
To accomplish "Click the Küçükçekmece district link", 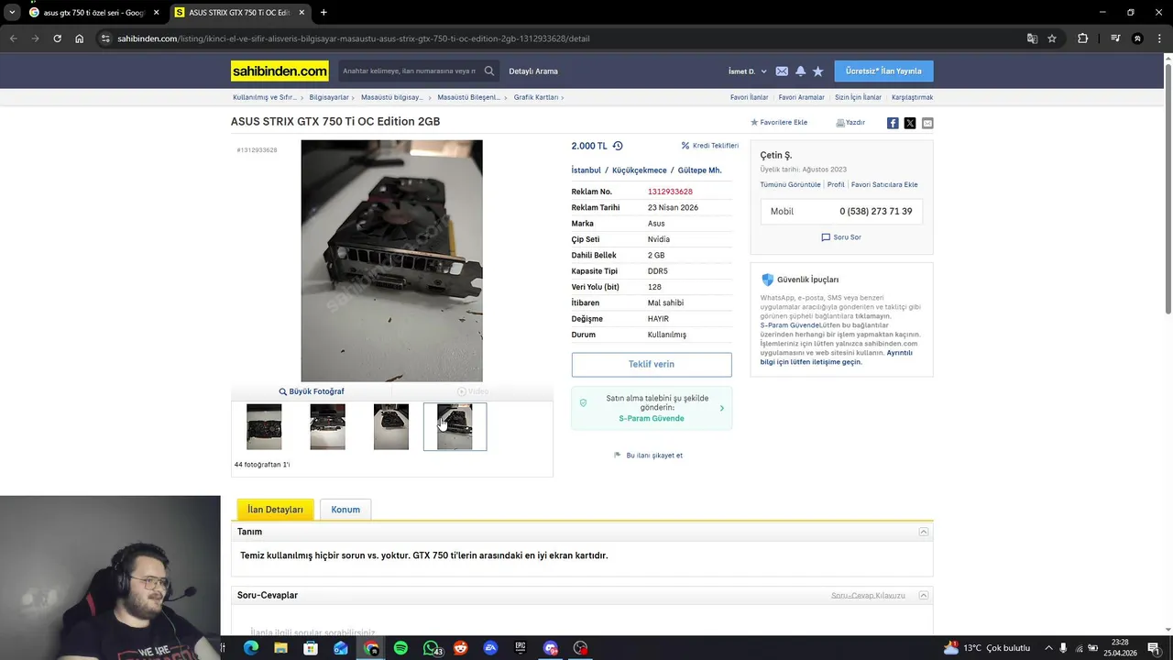I will [x=640, y=170].
